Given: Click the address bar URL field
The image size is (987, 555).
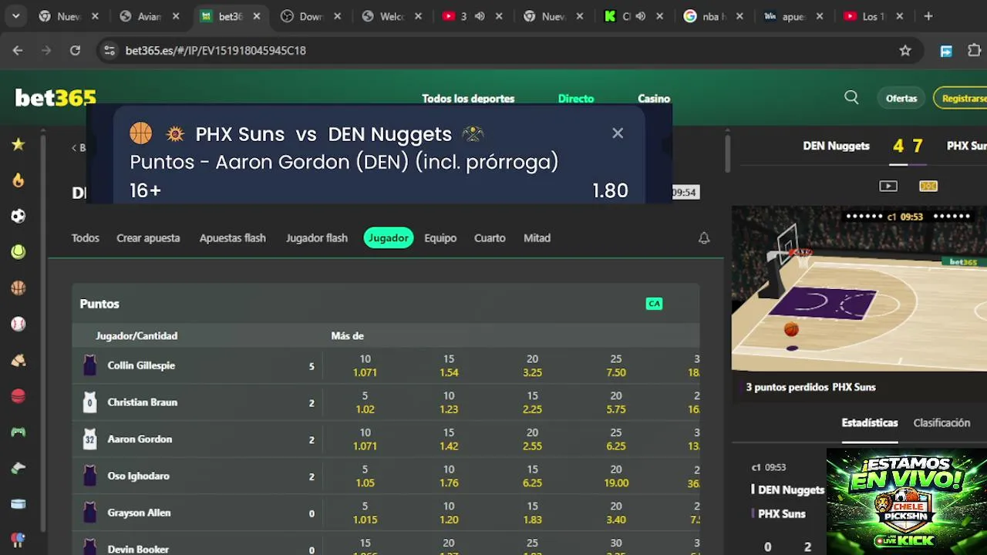Looking at the screenshot, I should coord(509,50).
